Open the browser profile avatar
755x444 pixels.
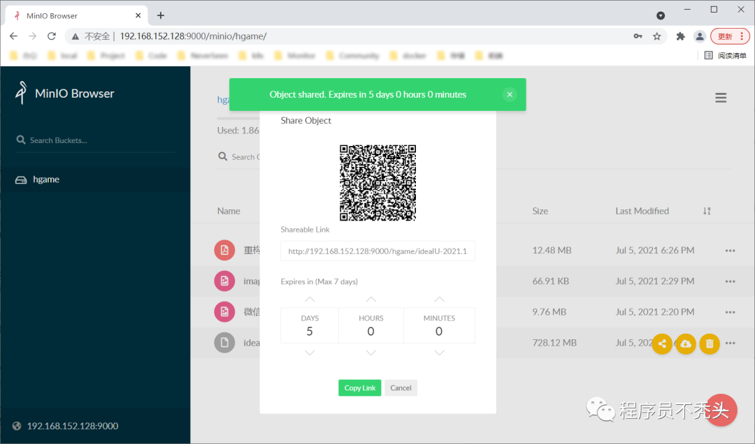tap(700, 36)
